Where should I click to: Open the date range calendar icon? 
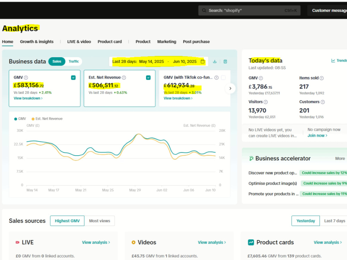click(203, 61)
